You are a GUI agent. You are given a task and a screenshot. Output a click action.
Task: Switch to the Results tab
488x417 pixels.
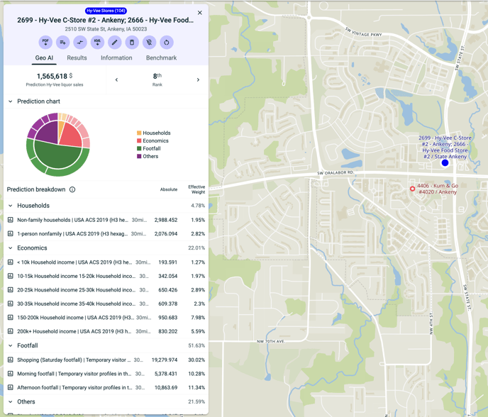click(77, 58)
